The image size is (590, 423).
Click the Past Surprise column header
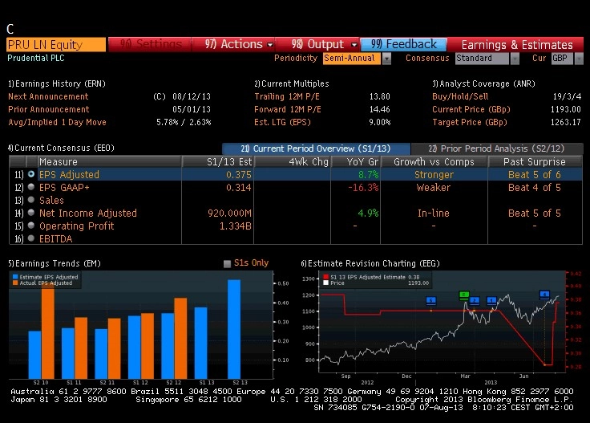[535, 161]
